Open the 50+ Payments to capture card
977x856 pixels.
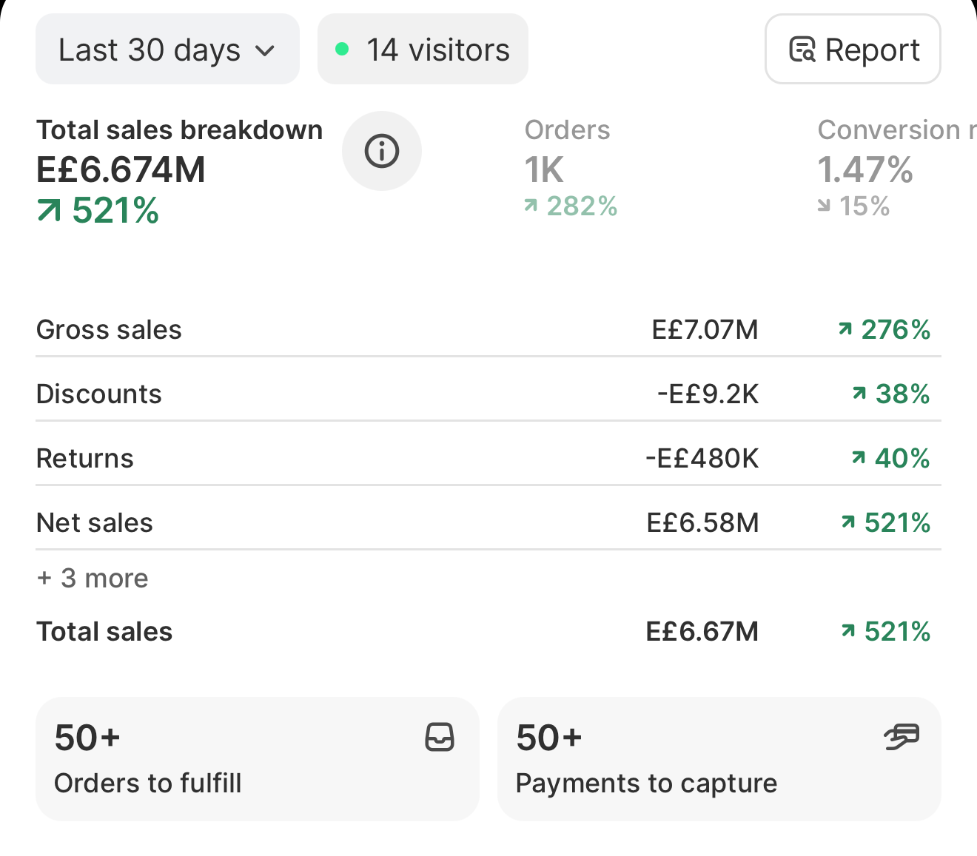pos(719,759)
